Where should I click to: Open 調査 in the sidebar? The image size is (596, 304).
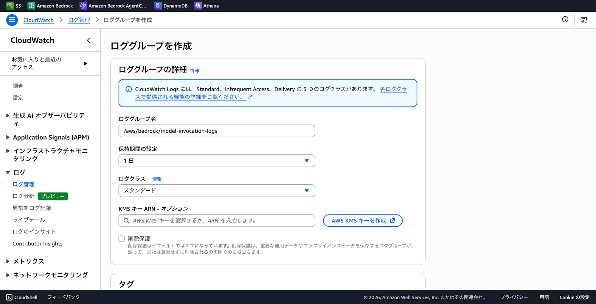click(x=18, y=86)
